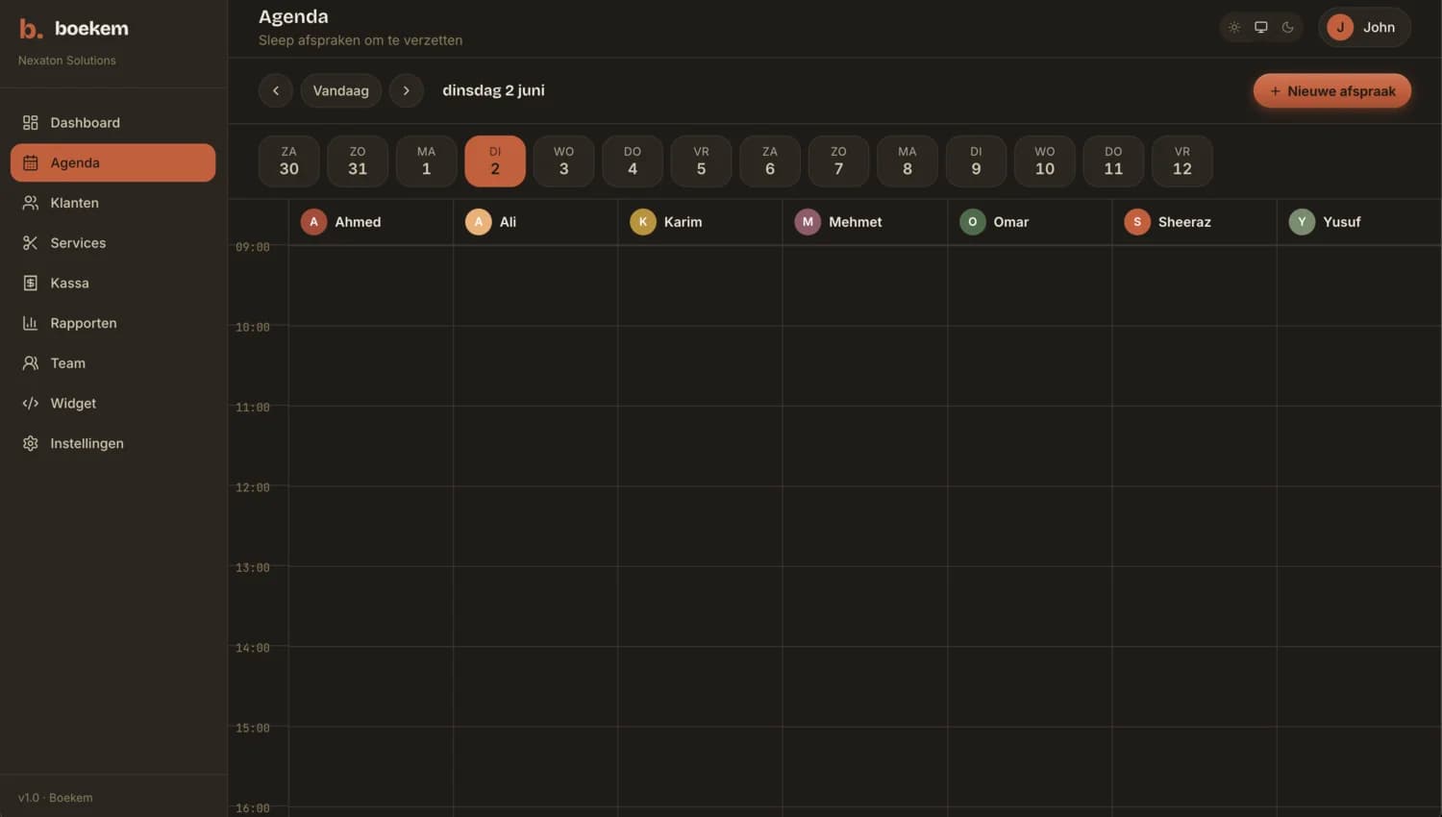The image size is (1442, 817).
Task: Select date chip VR 12
Action: (x=1182, y=161)
